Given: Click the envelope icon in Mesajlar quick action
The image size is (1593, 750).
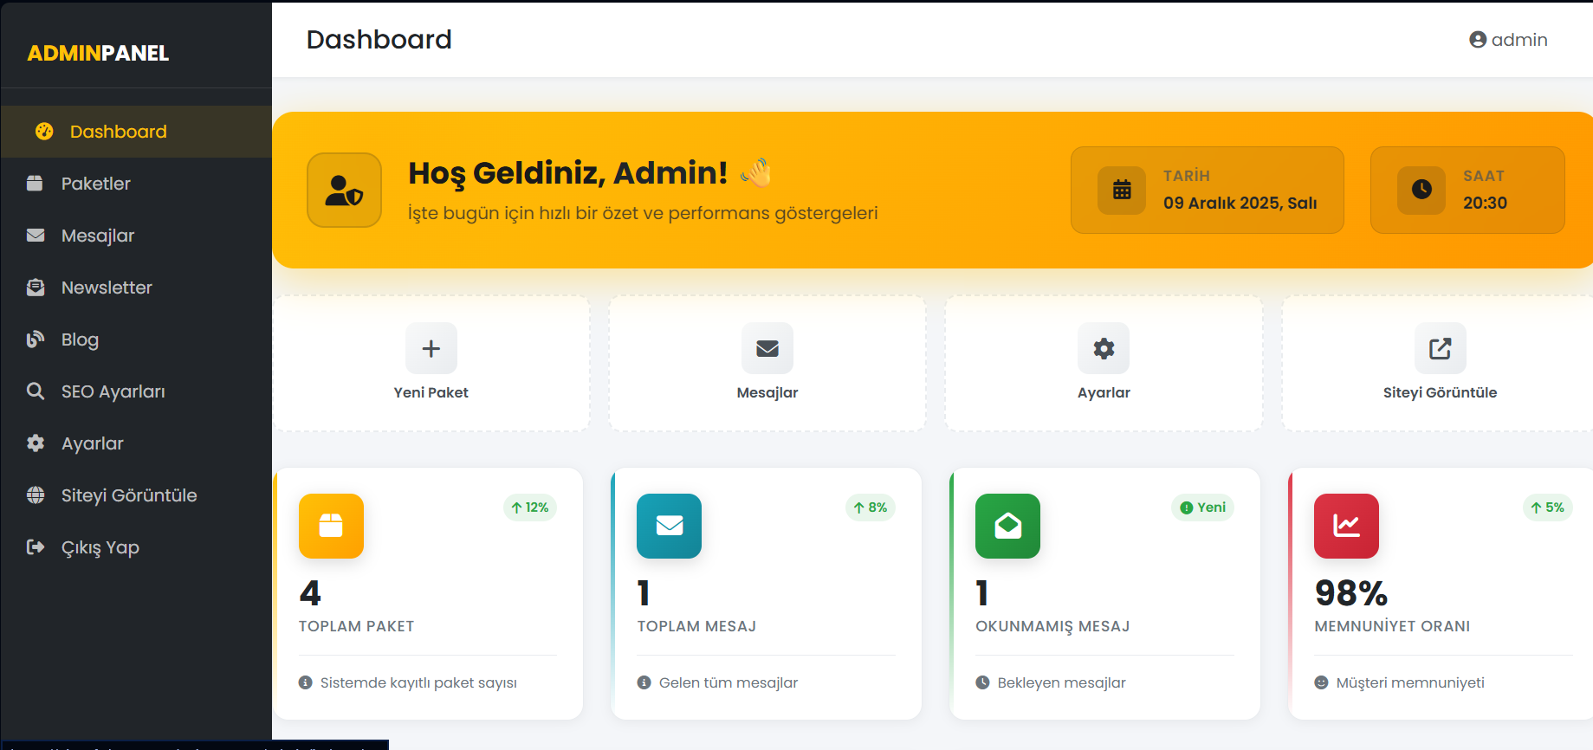Looking at the screenshot, I should 767,348.
